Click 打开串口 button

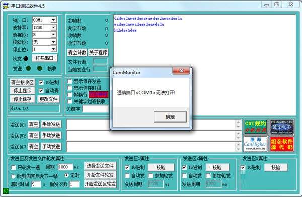click(45, 58)
